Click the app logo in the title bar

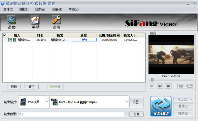(x=3, y=3)
